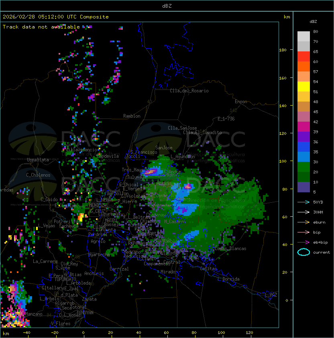The width and height of the screenshot is (334, 338).
Task: Pick the orange 57-60 dBZ swatch
Action: (x=303, y=66)
